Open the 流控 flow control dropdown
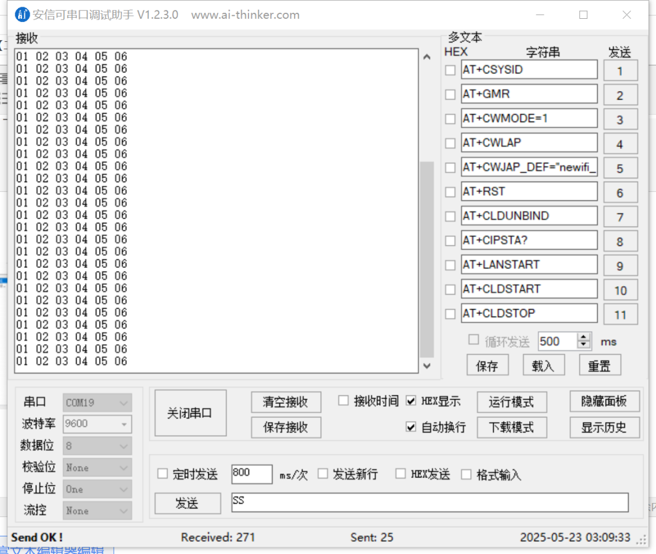 pyautogui.click(x=97, y=510)
